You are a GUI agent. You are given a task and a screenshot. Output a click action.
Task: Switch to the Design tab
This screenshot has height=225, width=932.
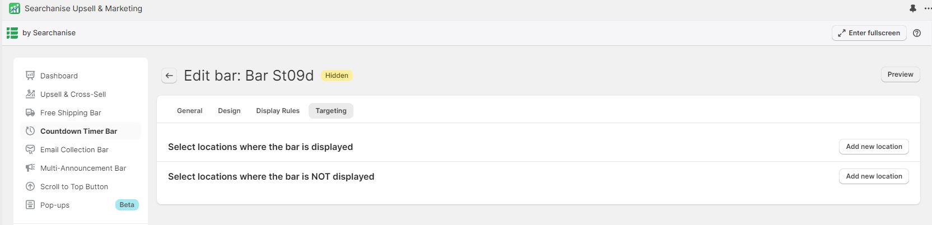coord(229,111)
